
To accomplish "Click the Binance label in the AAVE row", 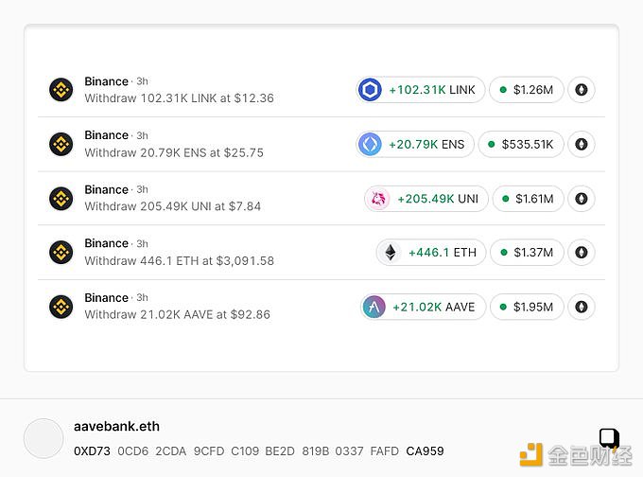I will pyautogui.click(x=107, y=297).
